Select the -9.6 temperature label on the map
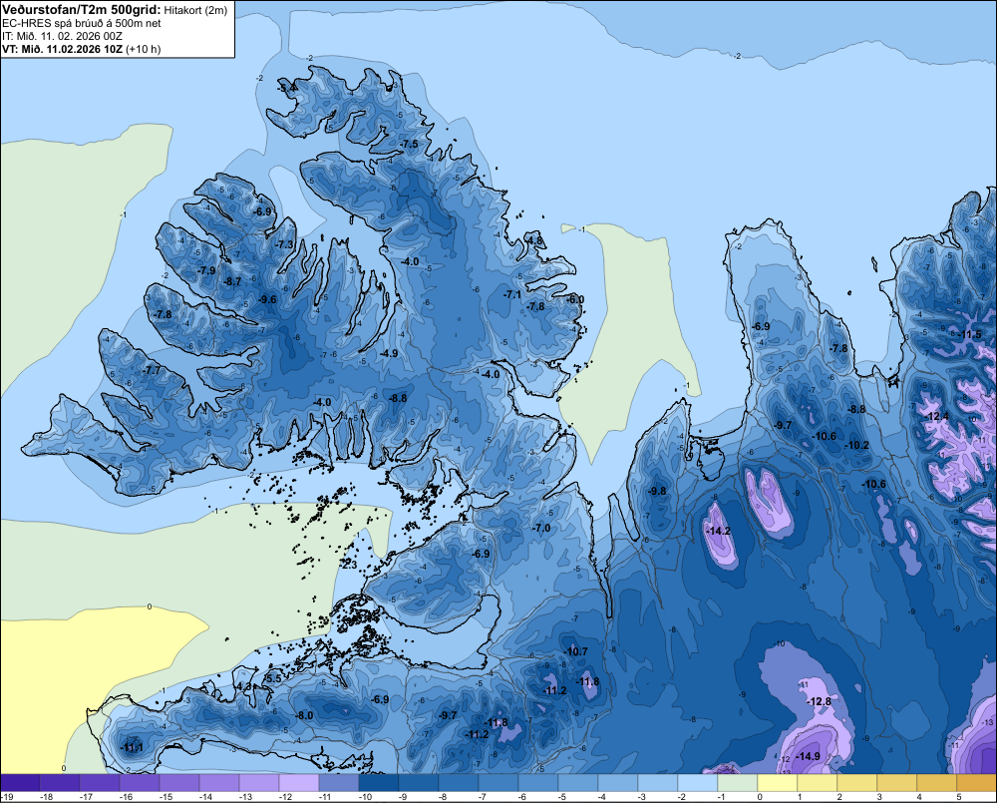This screenshot has height=803, width=997. [267, 299]
